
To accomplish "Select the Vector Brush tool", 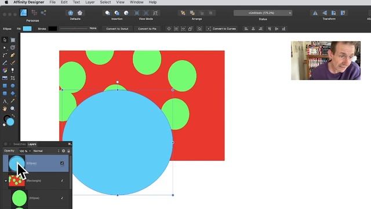I will (x=13, y=63).
